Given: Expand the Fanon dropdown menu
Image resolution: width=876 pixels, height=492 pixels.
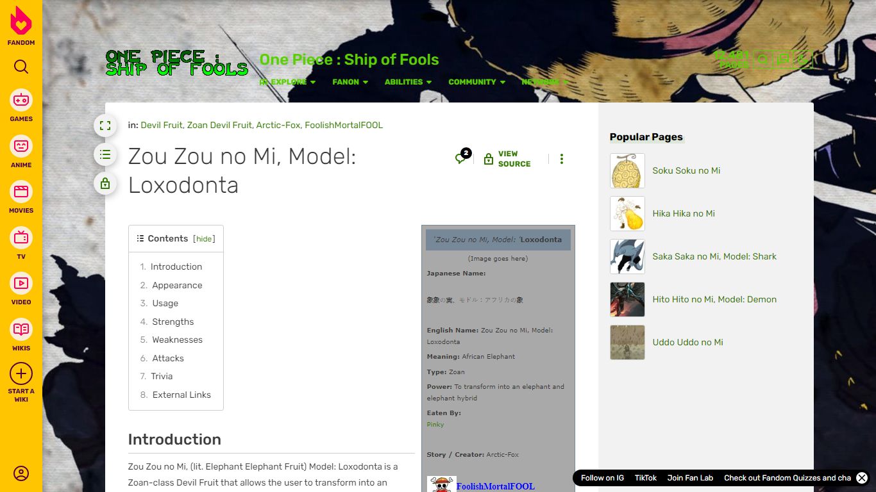Looking at the screenshot, I should point(350,82).
